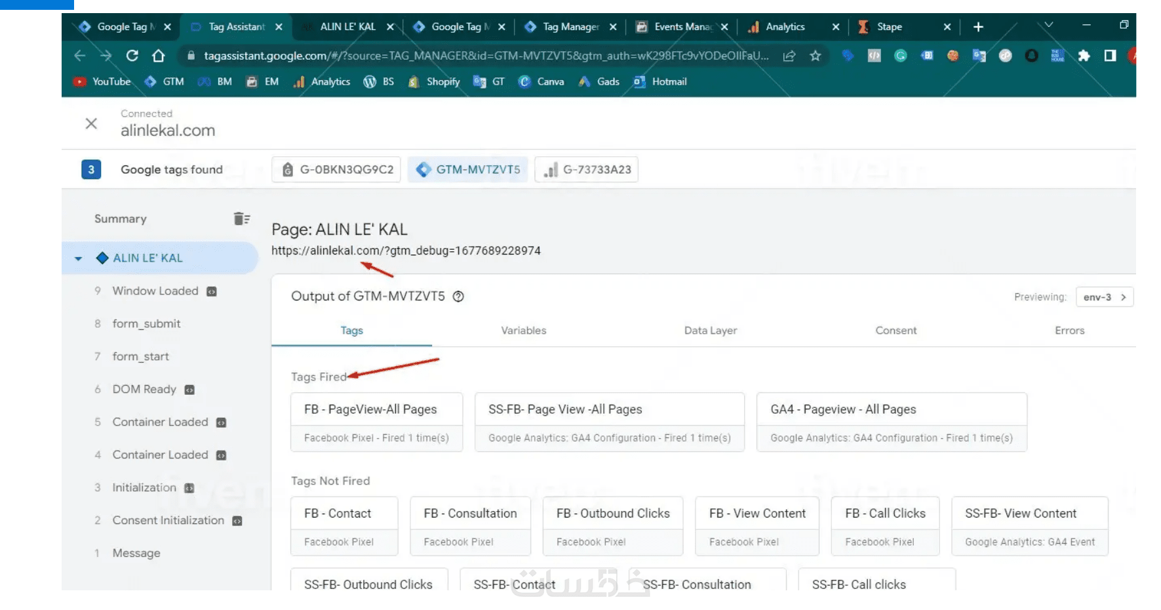This screenshot has width=1161, height=610.
Task: Select event 5 Container Loaded
Action: pyautogui.click(x=160, y=422)
